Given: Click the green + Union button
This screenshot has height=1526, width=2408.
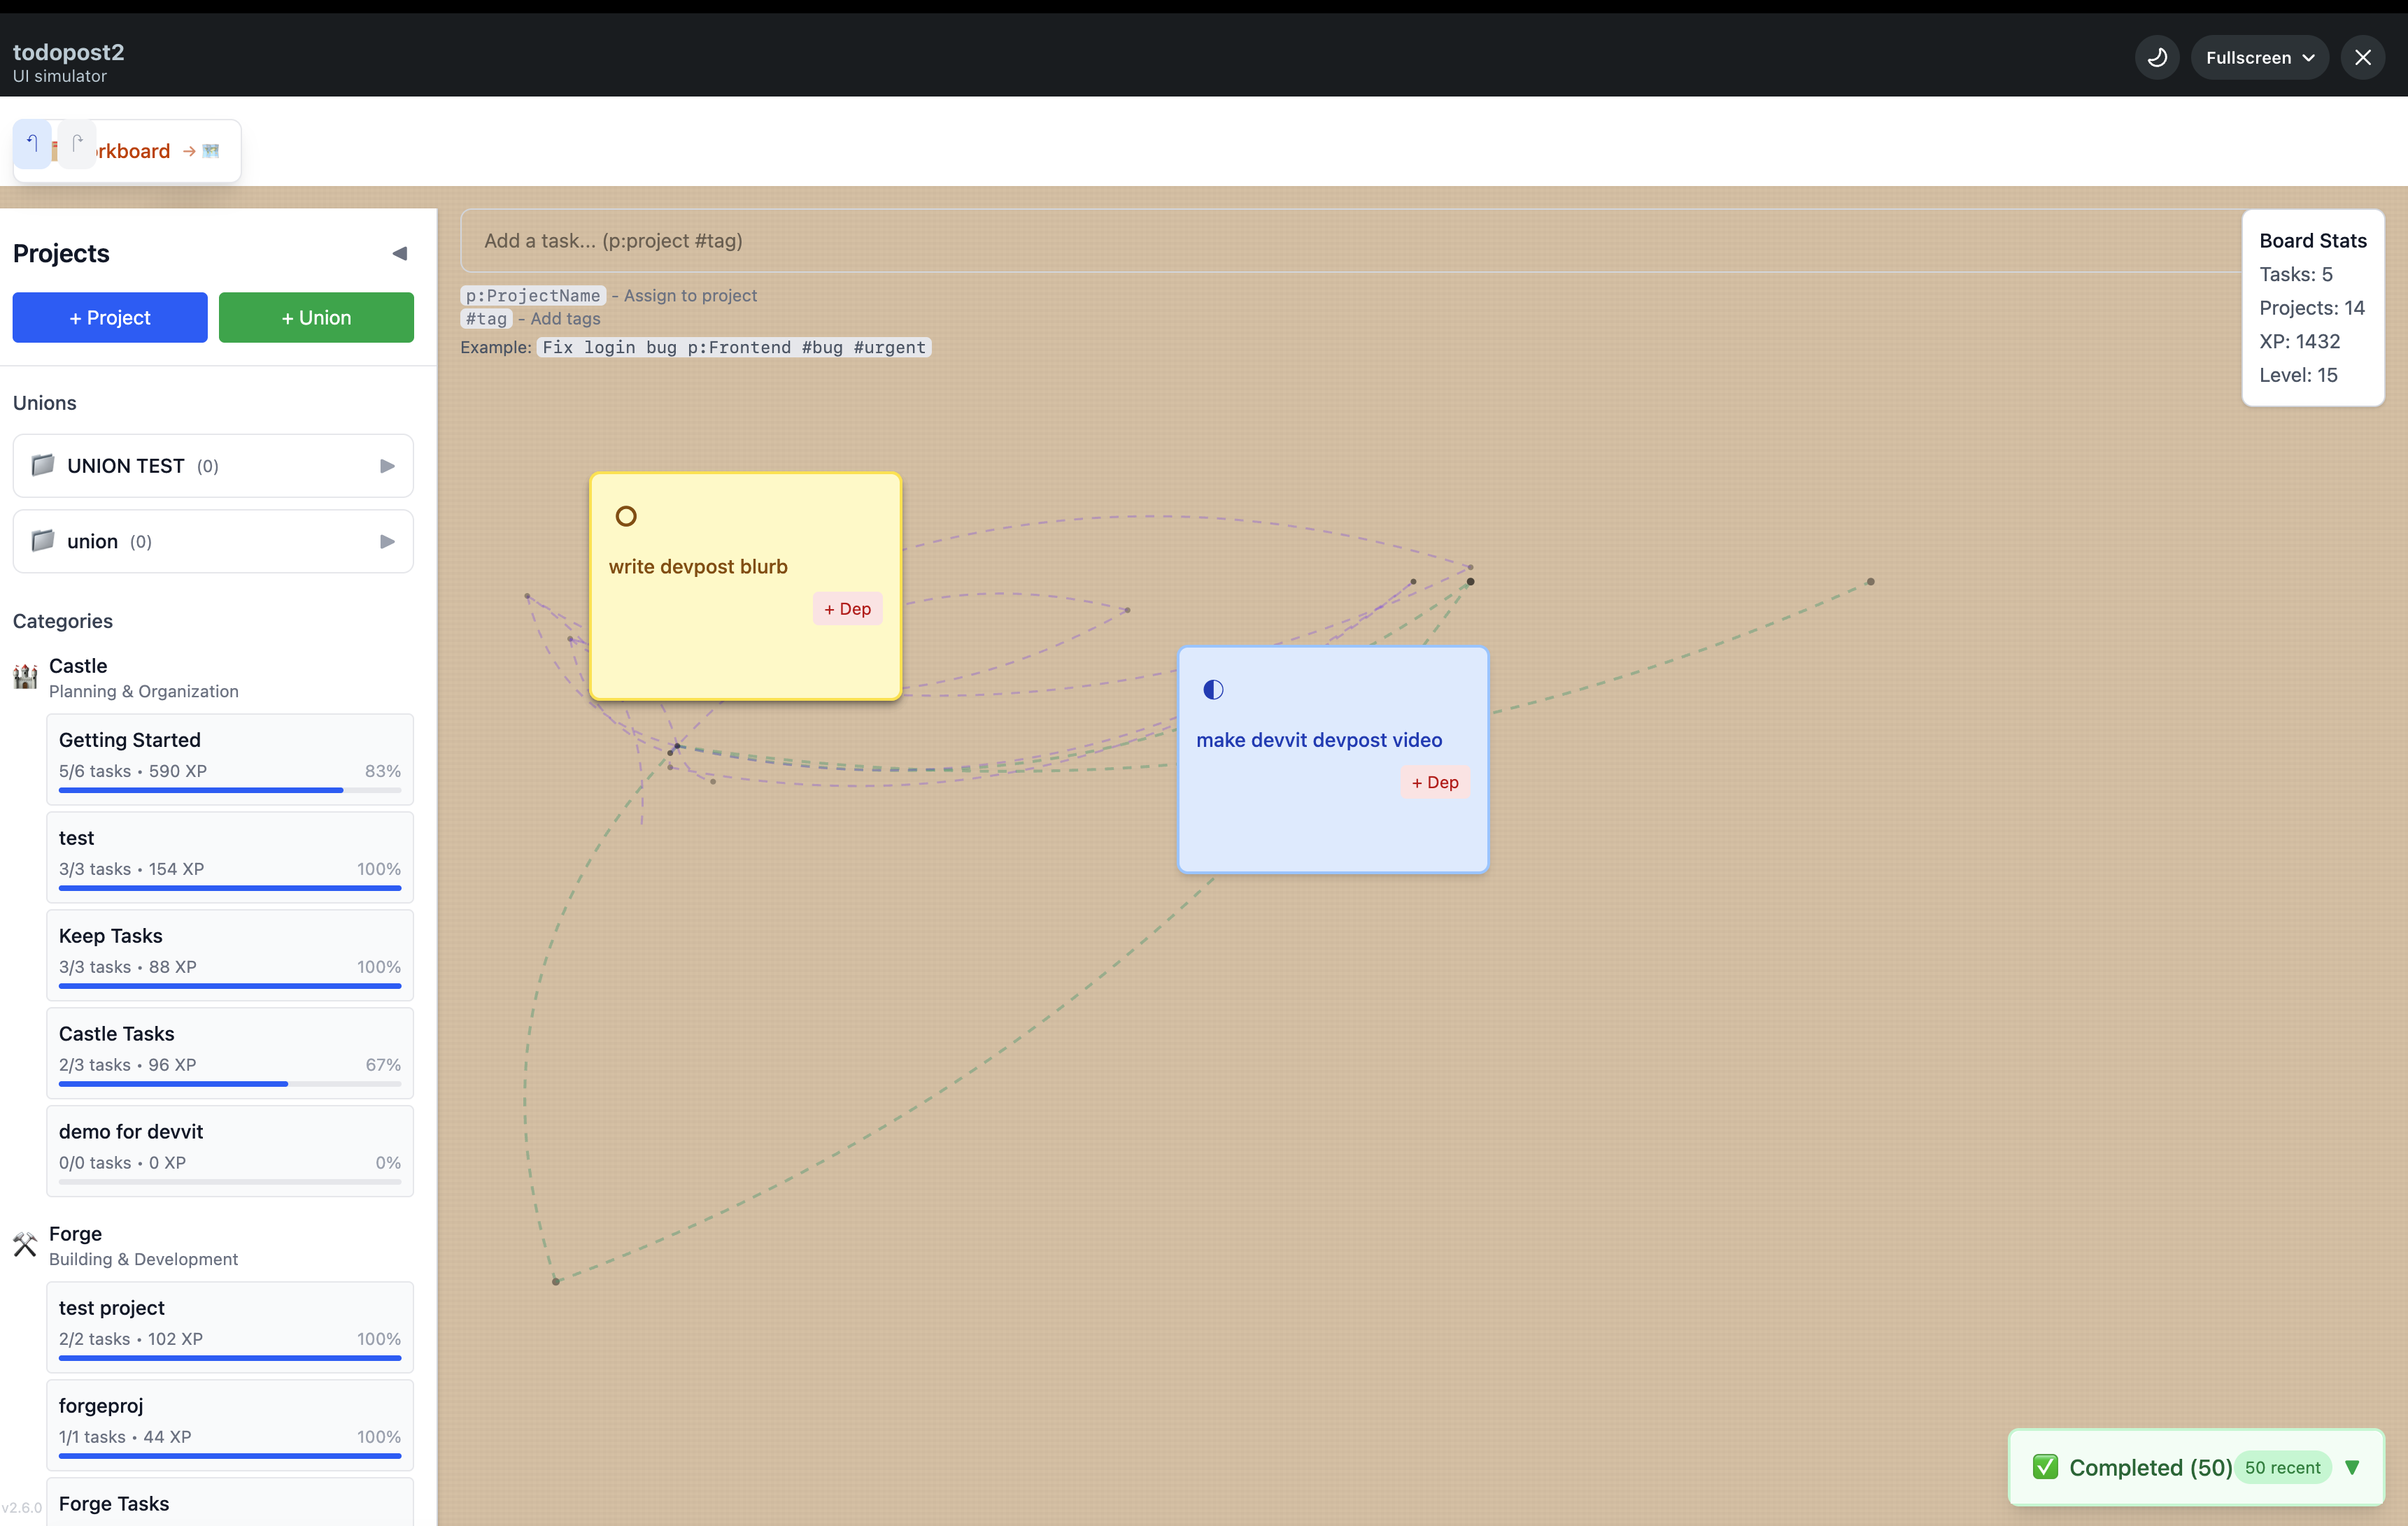Looking at the screenshot, I should (316, 318).
